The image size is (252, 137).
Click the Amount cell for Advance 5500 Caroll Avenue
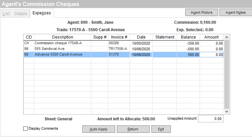pyautogui.click(x=212, y=55)
